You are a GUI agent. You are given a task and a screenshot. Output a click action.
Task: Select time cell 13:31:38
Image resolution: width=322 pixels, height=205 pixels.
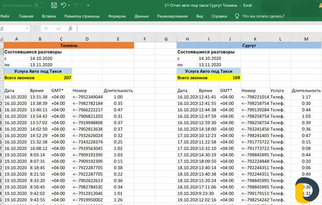(x=40, y=97)
